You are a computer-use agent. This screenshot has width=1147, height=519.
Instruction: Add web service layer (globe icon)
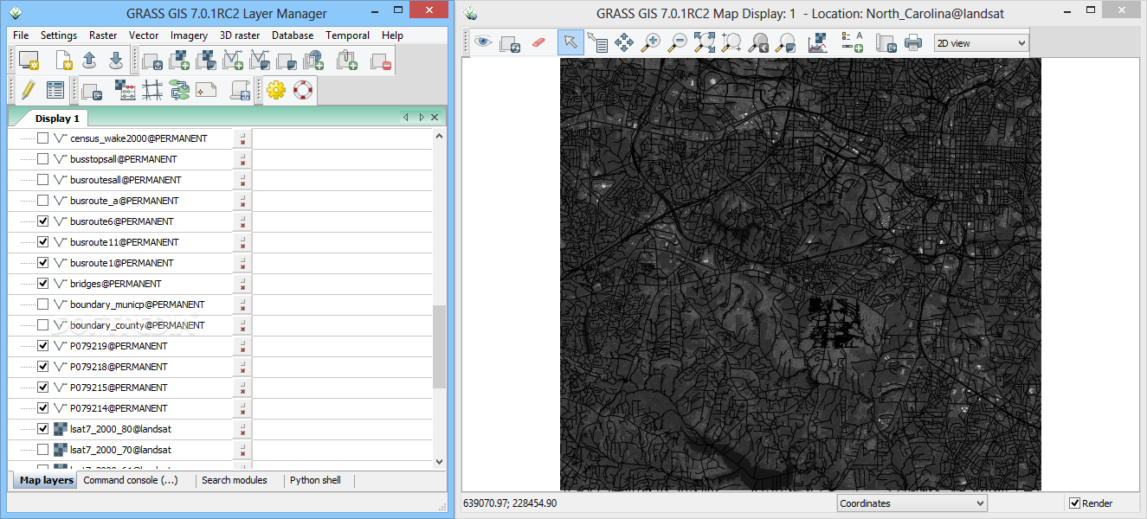tap(313, 61)
